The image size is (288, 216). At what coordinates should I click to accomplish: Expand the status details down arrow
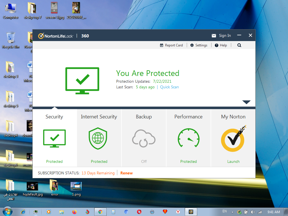(246, 102)
